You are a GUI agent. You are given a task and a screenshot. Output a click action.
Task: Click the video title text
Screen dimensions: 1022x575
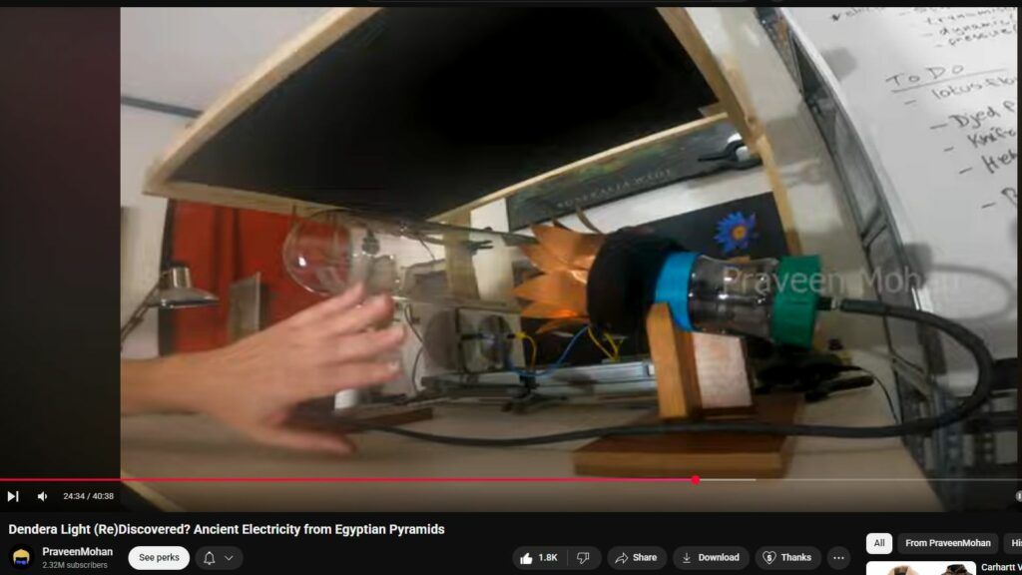[x=227, y=529]
